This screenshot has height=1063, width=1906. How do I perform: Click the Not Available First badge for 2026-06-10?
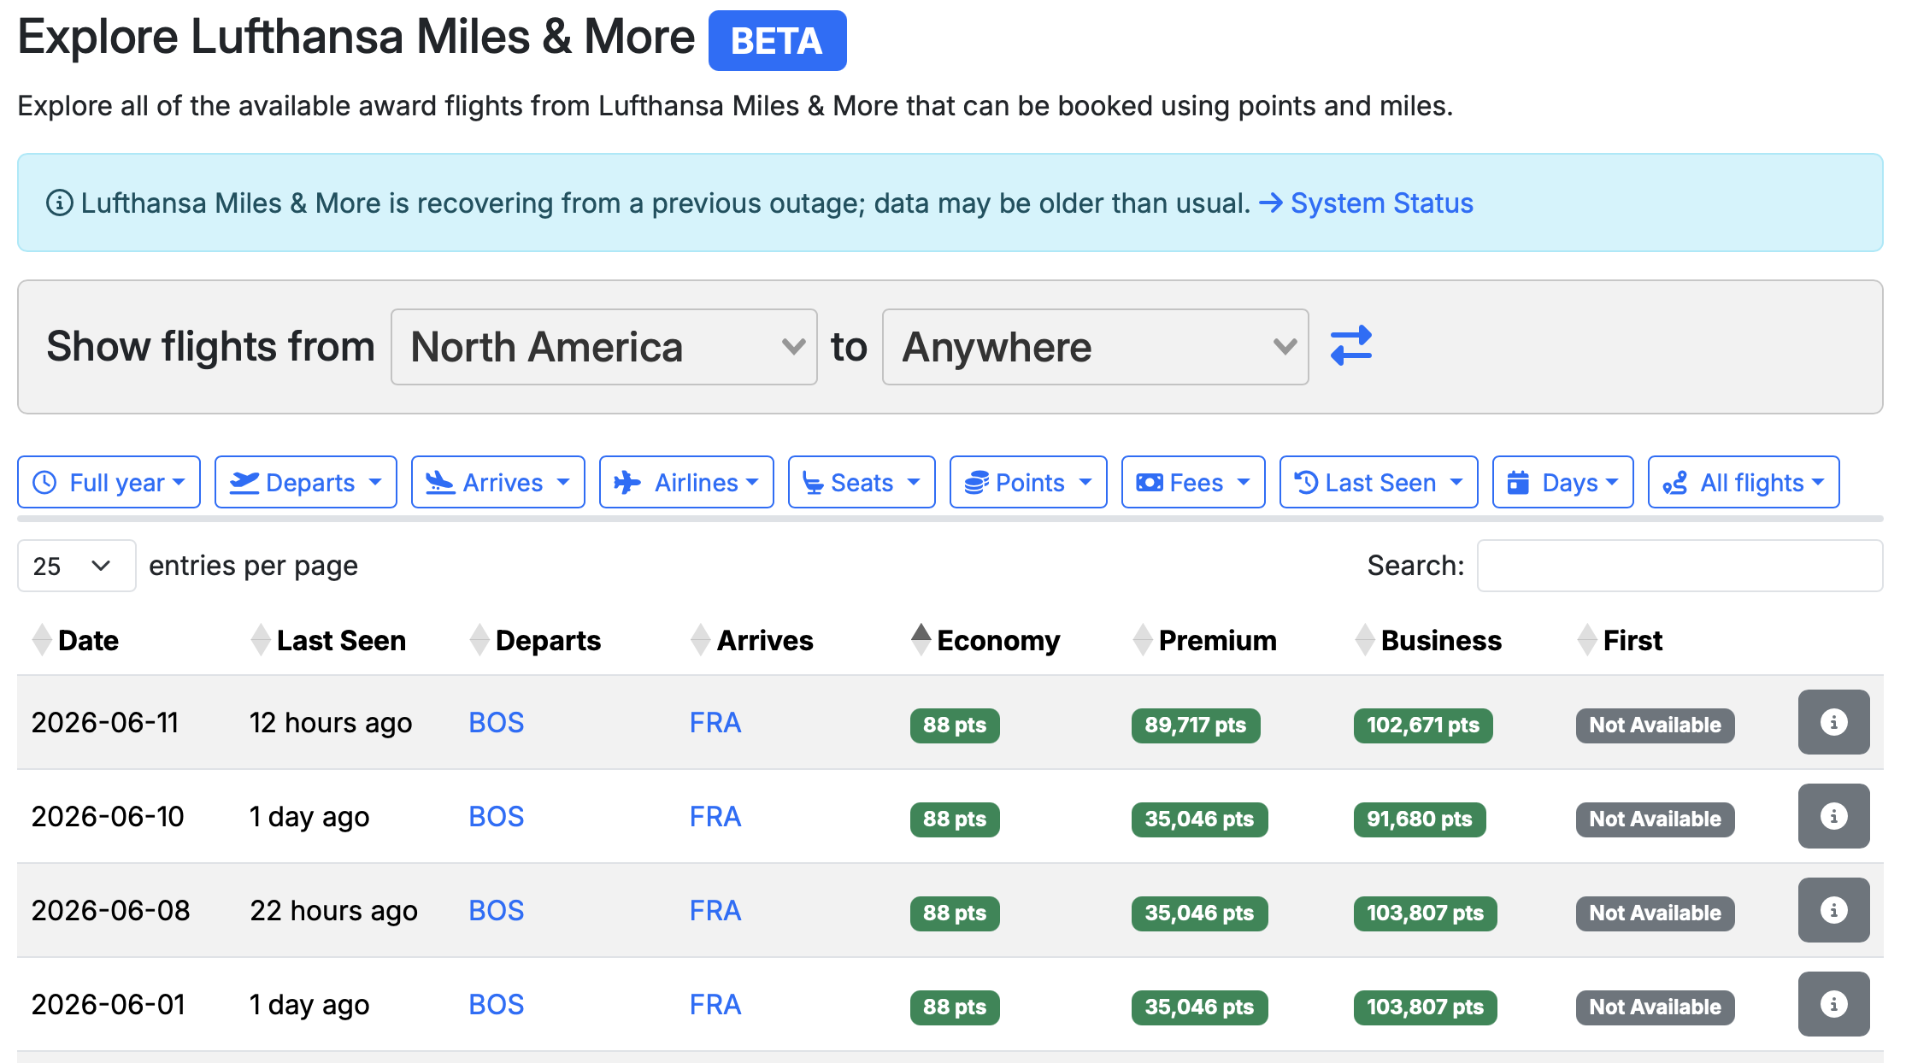pyautogui.click(x=1656, y=819)
